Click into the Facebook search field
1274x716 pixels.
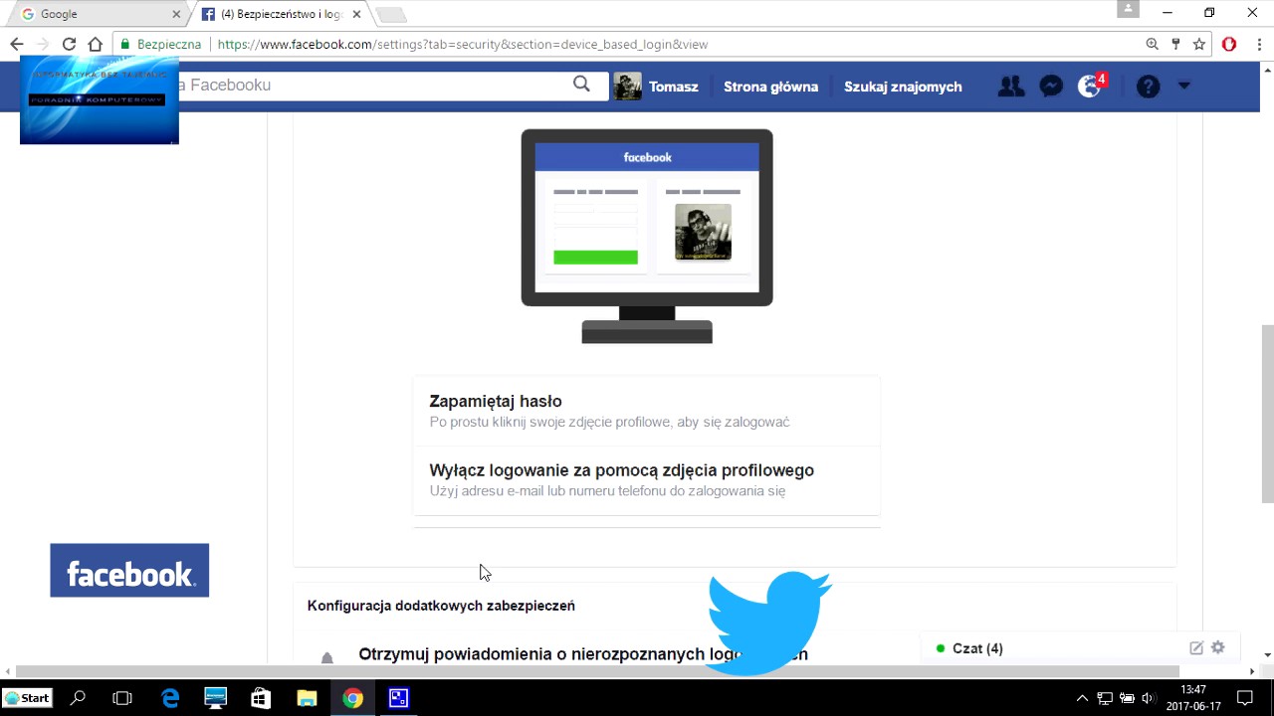tap(373, 86)
